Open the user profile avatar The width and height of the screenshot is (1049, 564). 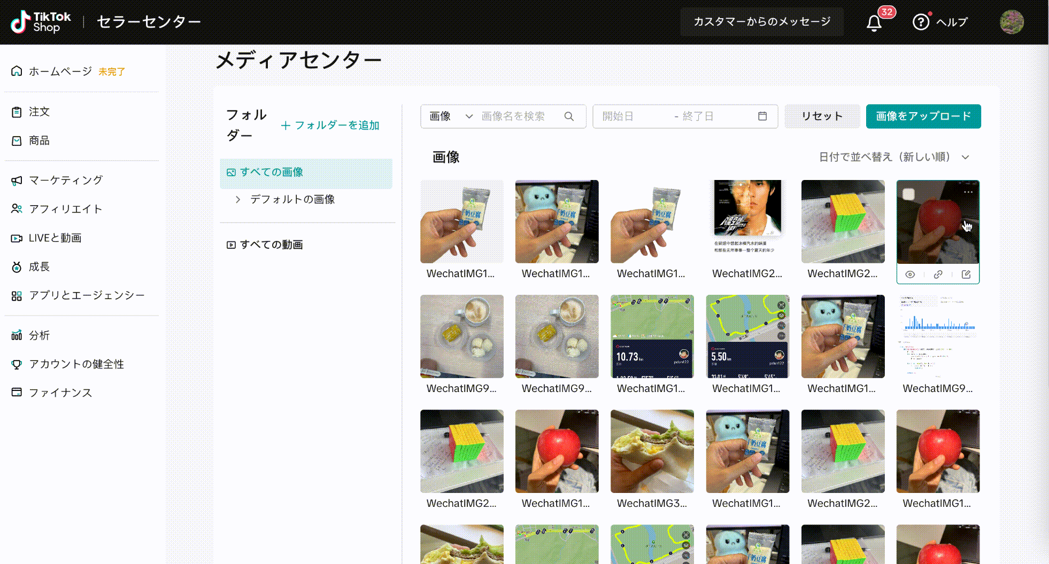click(x=1012, y=22)
